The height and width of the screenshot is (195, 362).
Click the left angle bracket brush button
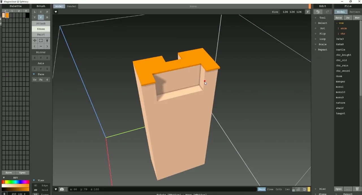[35, 46]
